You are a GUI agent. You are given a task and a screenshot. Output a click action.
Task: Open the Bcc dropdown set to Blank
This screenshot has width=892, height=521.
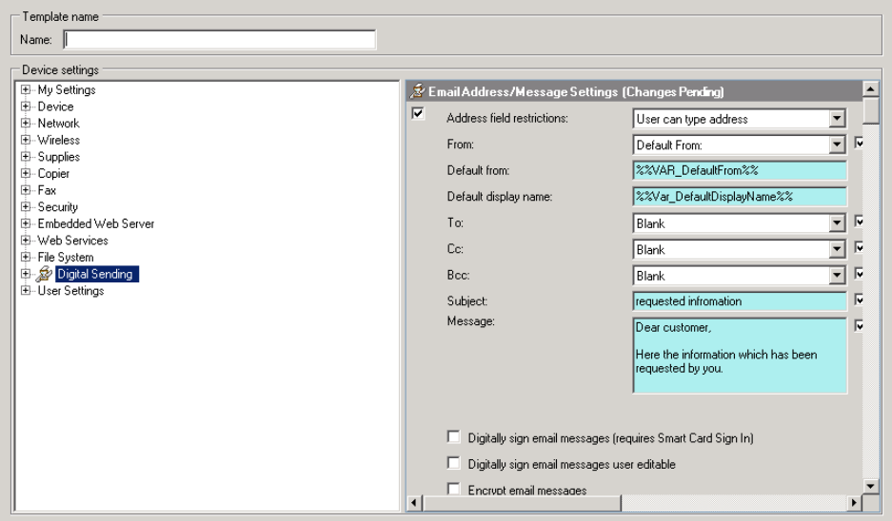tap(836, 276)
